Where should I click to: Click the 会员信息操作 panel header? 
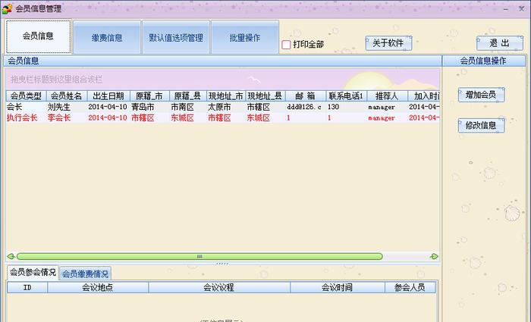483,61
